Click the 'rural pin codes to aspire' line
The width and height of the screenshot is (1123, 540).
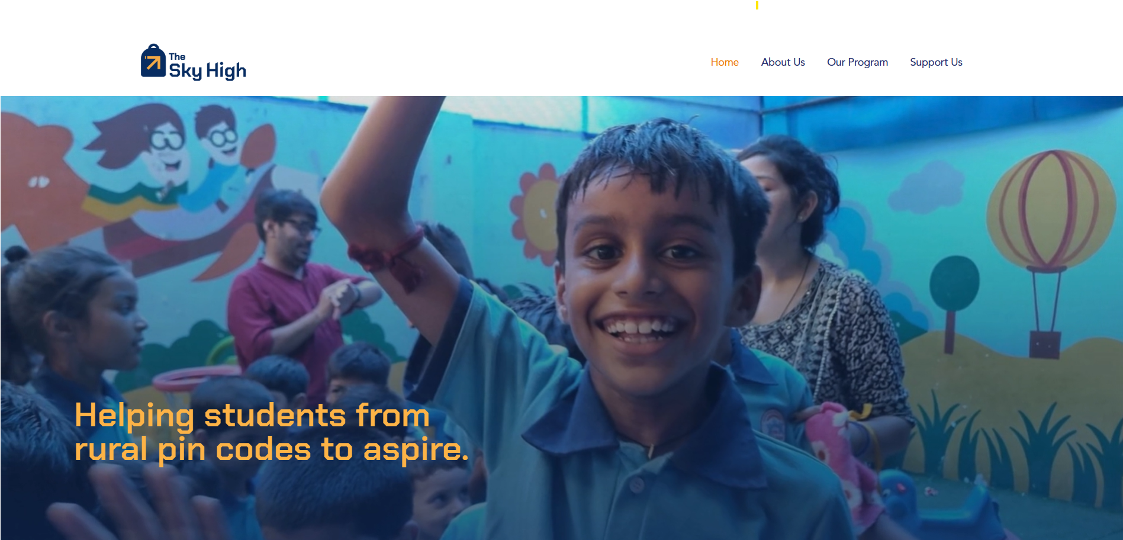pyautogui.click(x=271, y=449)
